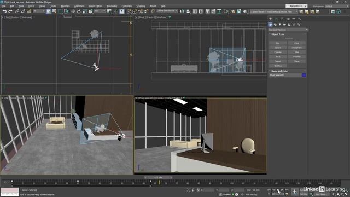Open the reference coordinate system dropdown

[100, 11]
